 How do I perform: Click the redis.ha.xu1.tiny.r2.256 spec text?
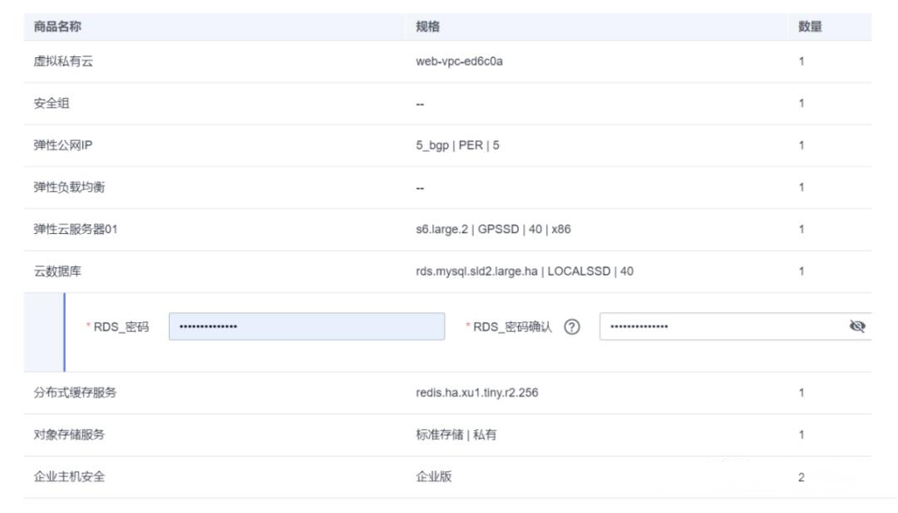click(477, 393)
